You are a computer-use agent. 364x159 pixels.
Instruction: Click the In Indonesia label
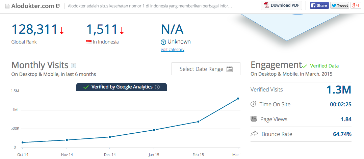pyautogui.click(x=106, y=42)
